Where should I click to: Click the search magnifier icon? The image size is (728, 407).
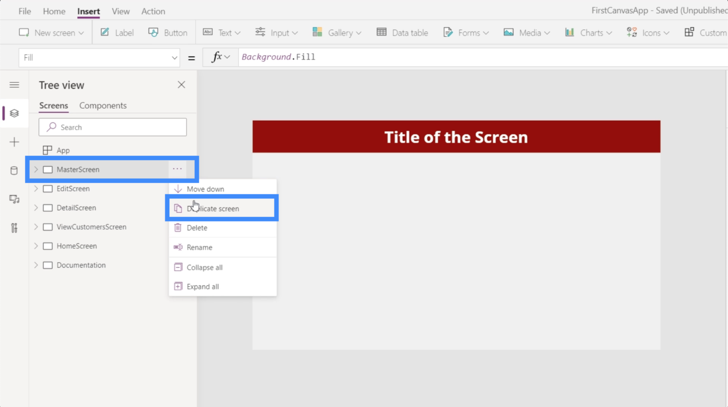click(52, 127)
